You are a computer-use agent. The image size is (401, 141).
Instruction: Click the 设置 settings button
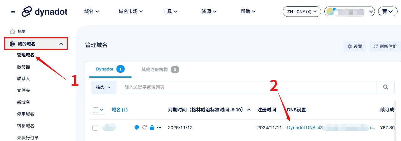point(355,46)
